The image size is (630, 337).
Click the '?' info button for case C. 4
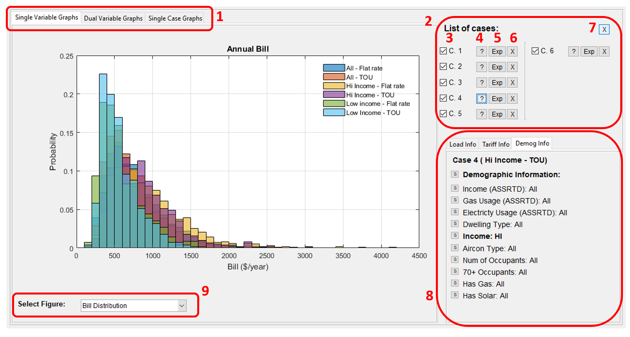pyautogui.click(x=482, y=99)
